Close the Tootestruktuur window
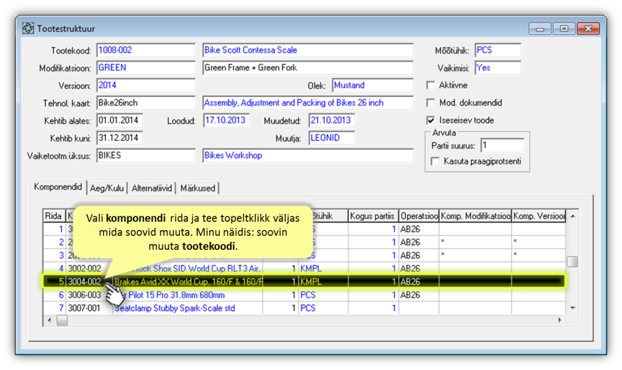622x370 pixels. point(588,29)
